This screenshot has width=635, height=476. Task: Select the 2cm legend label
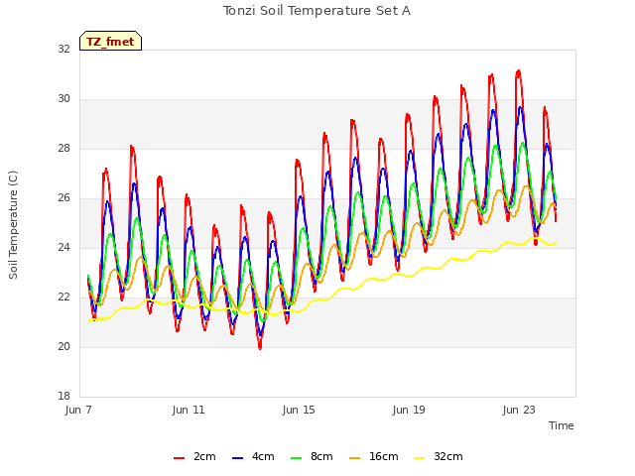[x=204, y=456]
